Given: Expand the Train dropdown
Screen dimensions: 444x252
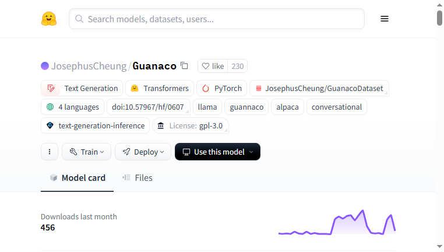Looking at the screenshot, I should coord(86,152).
